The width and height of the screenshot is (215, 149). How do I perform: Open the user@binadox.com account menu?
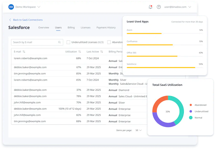[178, 7]
